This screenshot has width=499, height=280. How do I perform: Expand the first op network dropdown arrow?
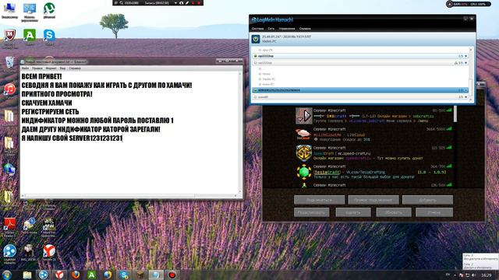coord(466,56)
